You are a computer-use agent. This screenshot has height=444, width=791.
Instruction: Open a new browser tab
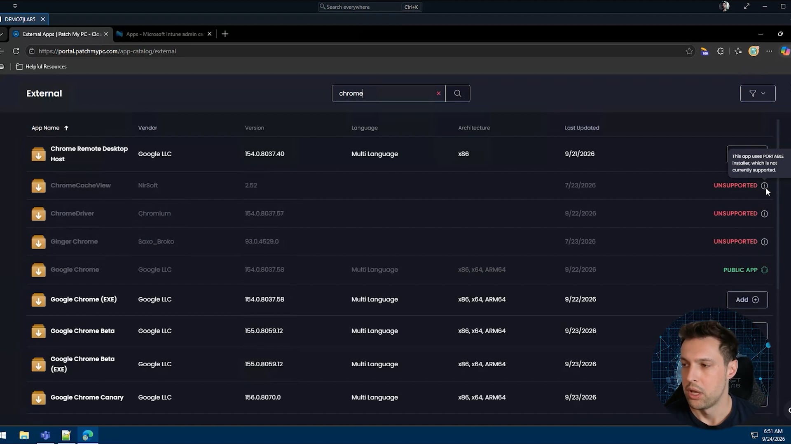225,34
